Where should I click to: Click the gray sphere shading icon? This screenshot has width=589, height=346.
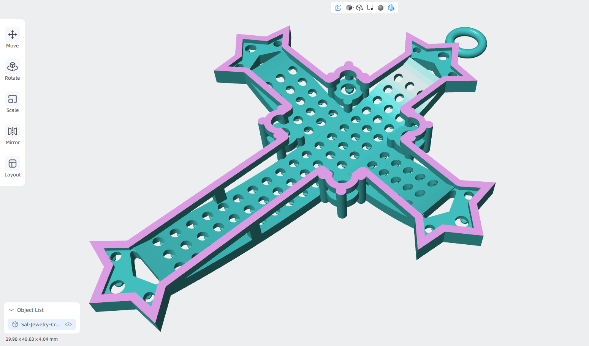pos(380,8)
